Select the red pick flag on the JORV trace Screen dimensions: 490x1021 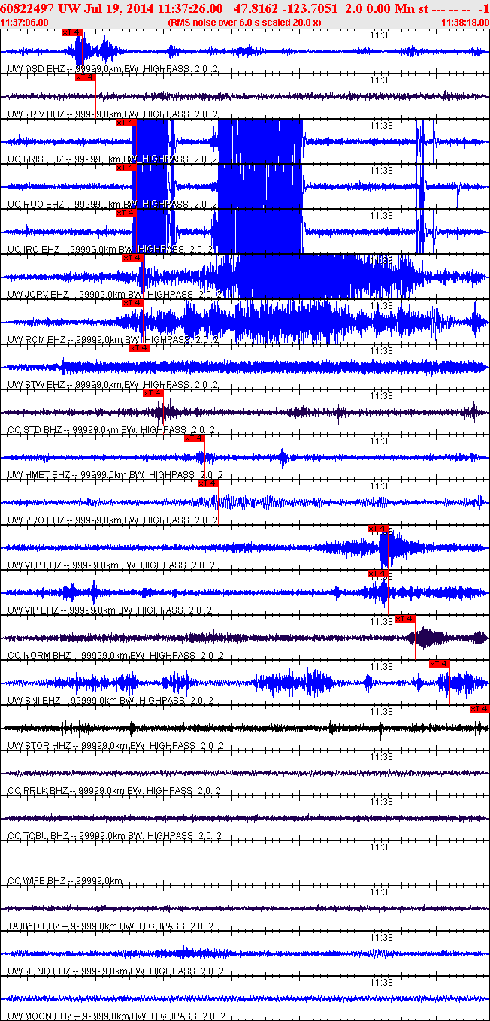132,258
